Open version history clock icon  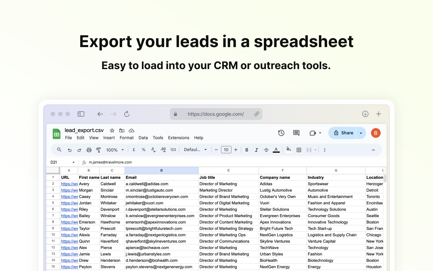pos(281,133)
